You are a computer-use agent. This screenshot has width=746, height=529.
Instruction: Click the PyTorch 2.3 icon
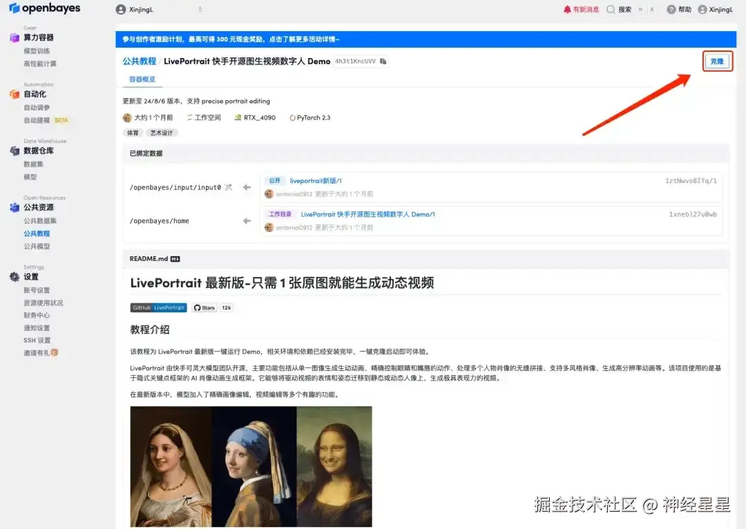tap(293, 117)
